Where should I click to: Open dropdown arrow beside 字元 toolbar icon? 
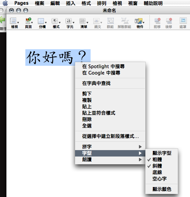[73, 23]
